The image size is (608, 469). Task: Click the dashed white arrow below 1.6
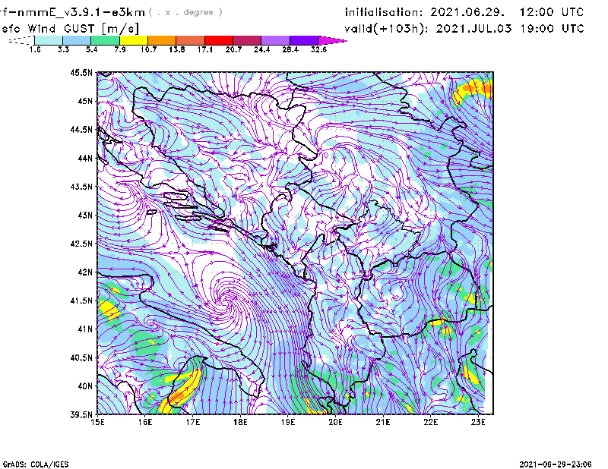[x=21, y=40]
